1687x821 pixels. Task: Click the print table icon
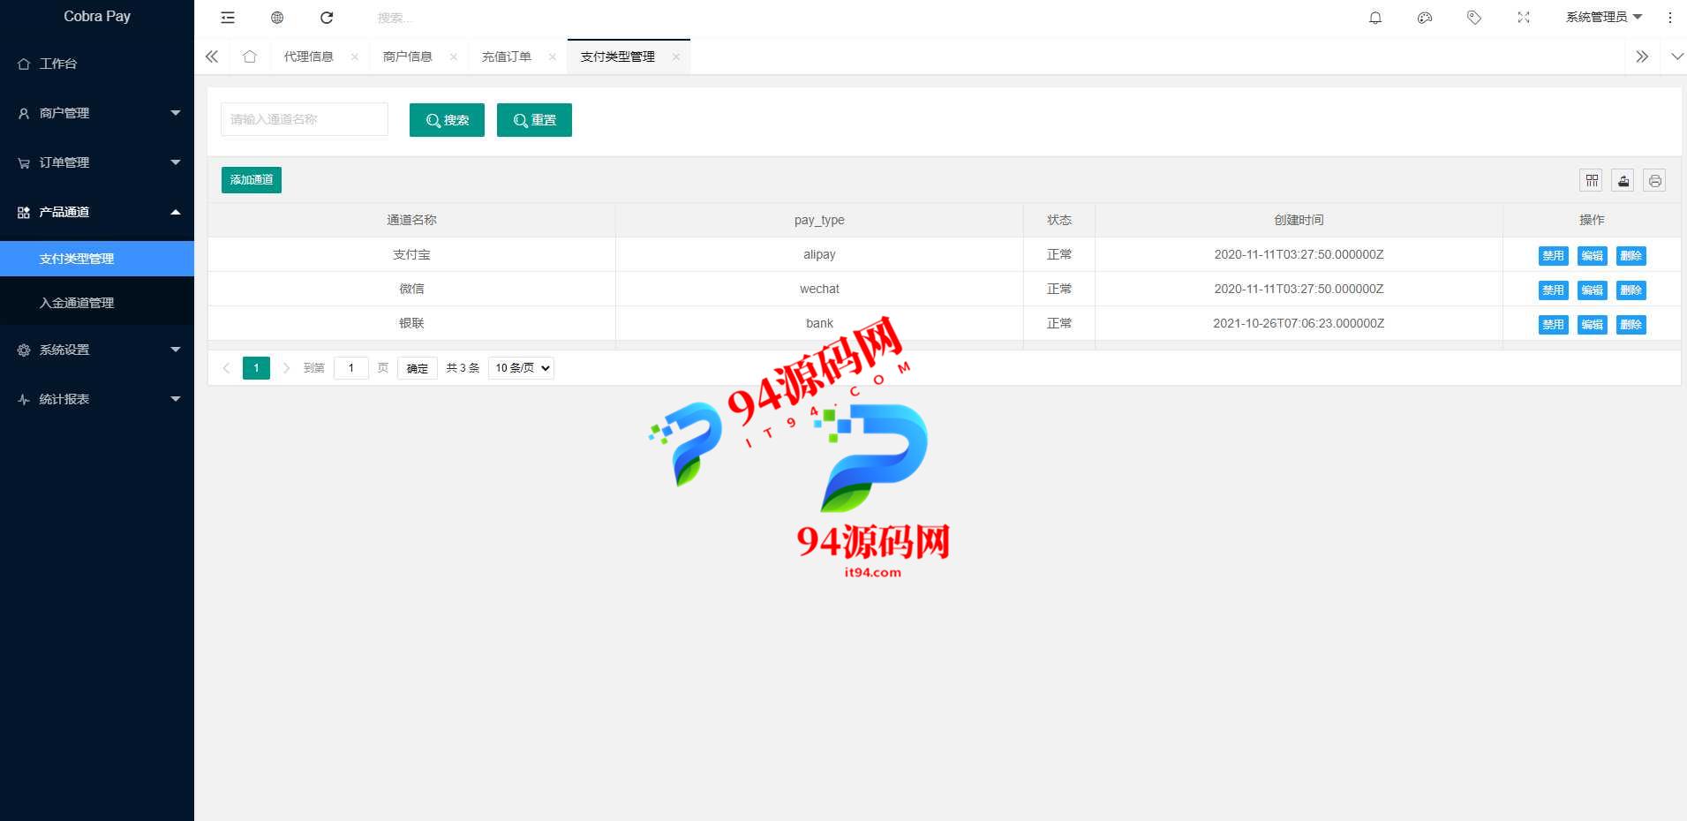coord(1655,180)
